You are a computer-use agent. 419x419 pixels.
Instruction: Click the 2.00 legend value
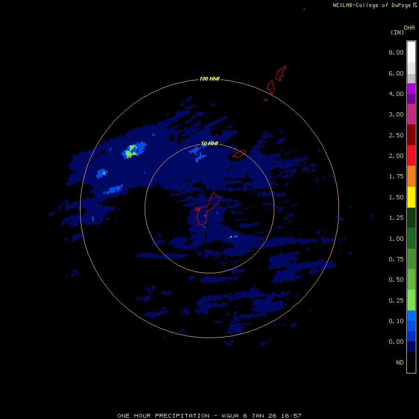pyautogui.click(x=396, y=156)
